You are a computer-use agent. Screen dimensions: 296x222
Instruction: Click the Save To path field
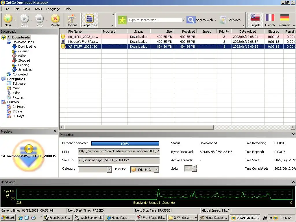point(119,160)
